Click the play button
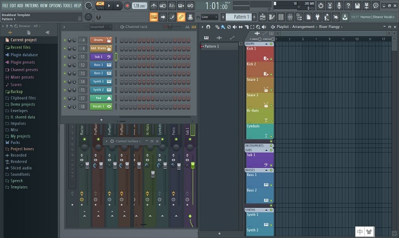The width and height of the screenshot is (399, 238). 109,6
